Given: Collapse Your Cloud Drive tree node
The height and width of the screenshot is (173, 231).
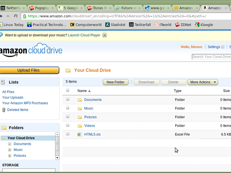Looking at the screenshot, I should pos(3,138).
